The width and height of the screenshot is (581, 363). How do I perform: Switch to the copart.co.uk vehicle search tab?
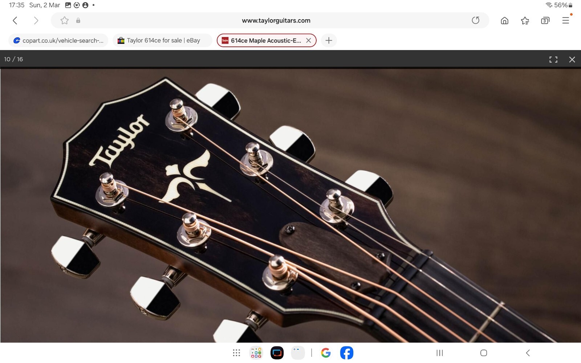point(58,40)
